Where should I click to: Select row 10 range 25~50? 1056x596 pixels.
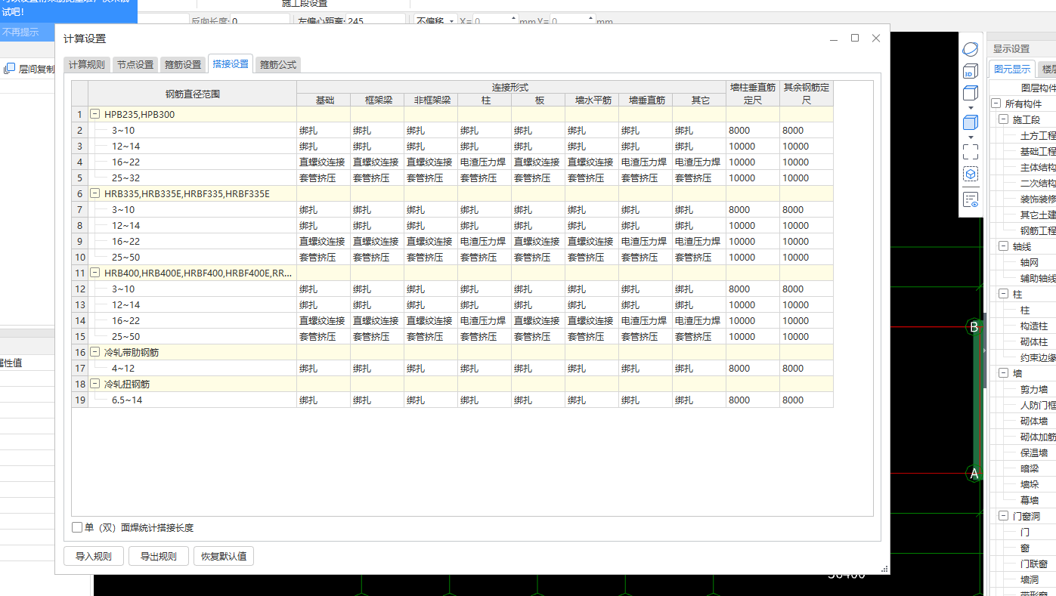(192, 258)
